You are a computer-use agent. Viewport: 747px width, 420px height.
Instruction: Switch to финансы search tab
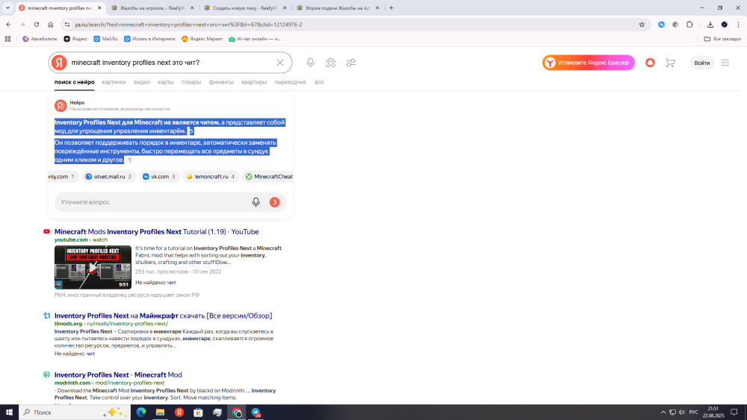click(x=221, y=82)
